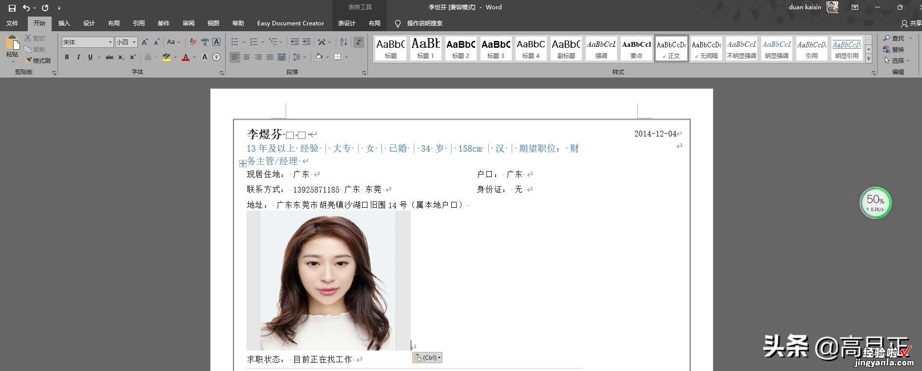This screenshot has width=922, height=371.
Task: Switch to the 表设计 tab
Action: tap(347, 23)
